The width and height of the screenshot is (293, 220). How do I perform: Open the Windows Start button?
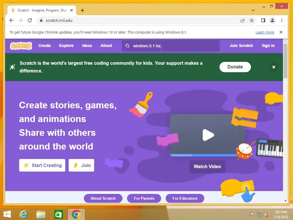tap(7, 214)
